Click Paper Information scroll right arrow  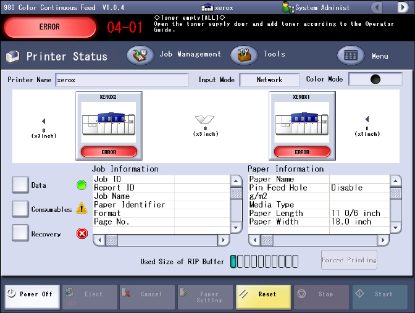point(383,240)
